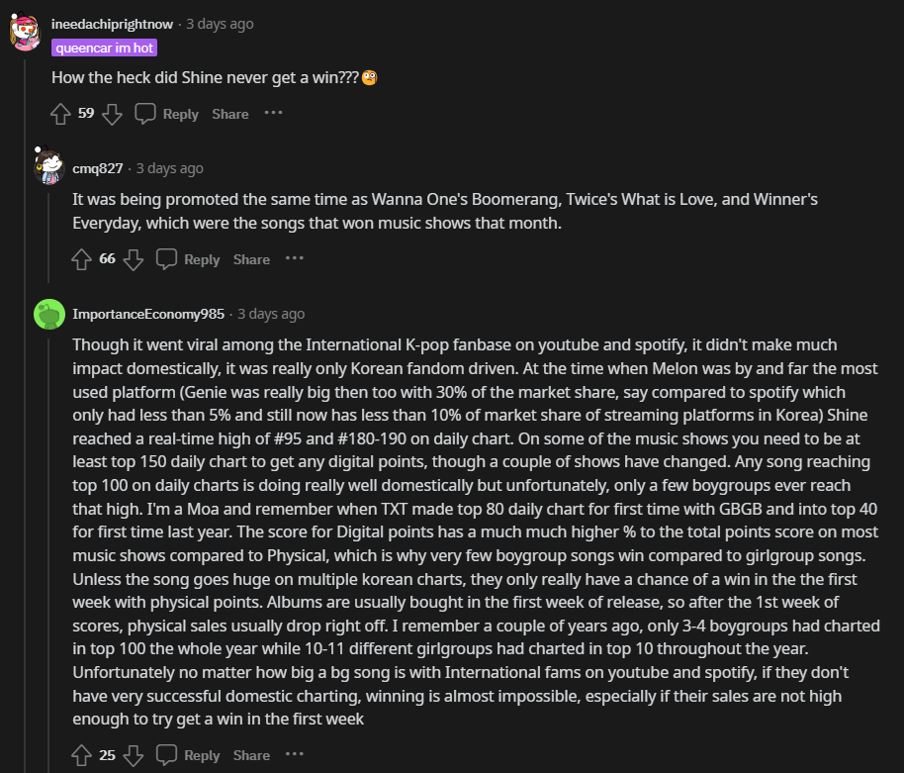This screenshot has width=904, height=773.
Task: Reply to ineedachiprightnow's comment
Action: click(167, 114)
